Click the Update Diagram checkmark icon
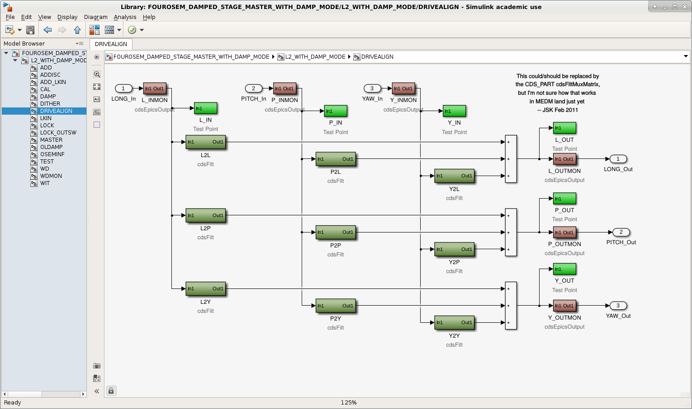692x409 pixels. point(132,30)
